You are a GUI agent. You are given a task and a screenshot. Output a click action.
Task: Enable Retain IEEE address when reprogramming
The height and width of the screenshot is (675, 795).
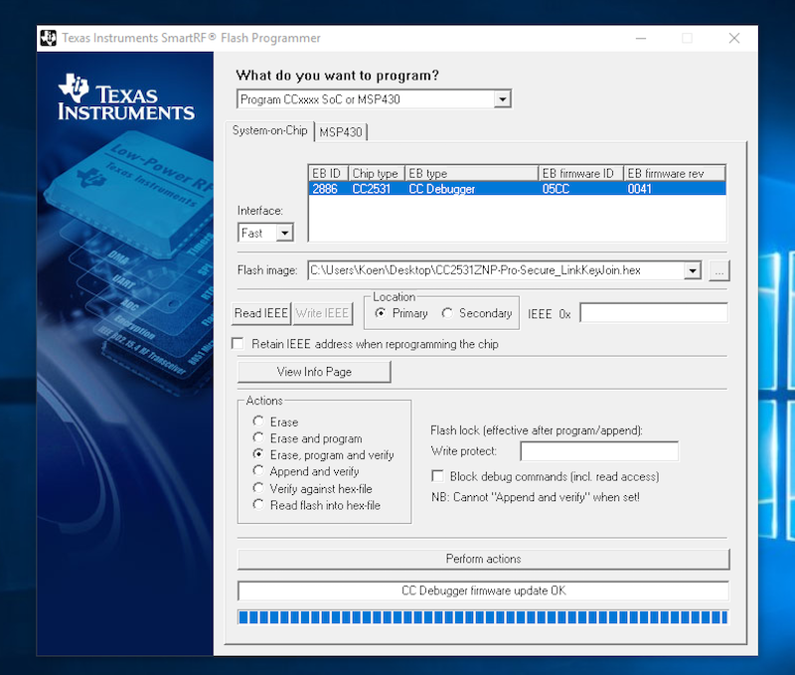(x=238, y=344)
